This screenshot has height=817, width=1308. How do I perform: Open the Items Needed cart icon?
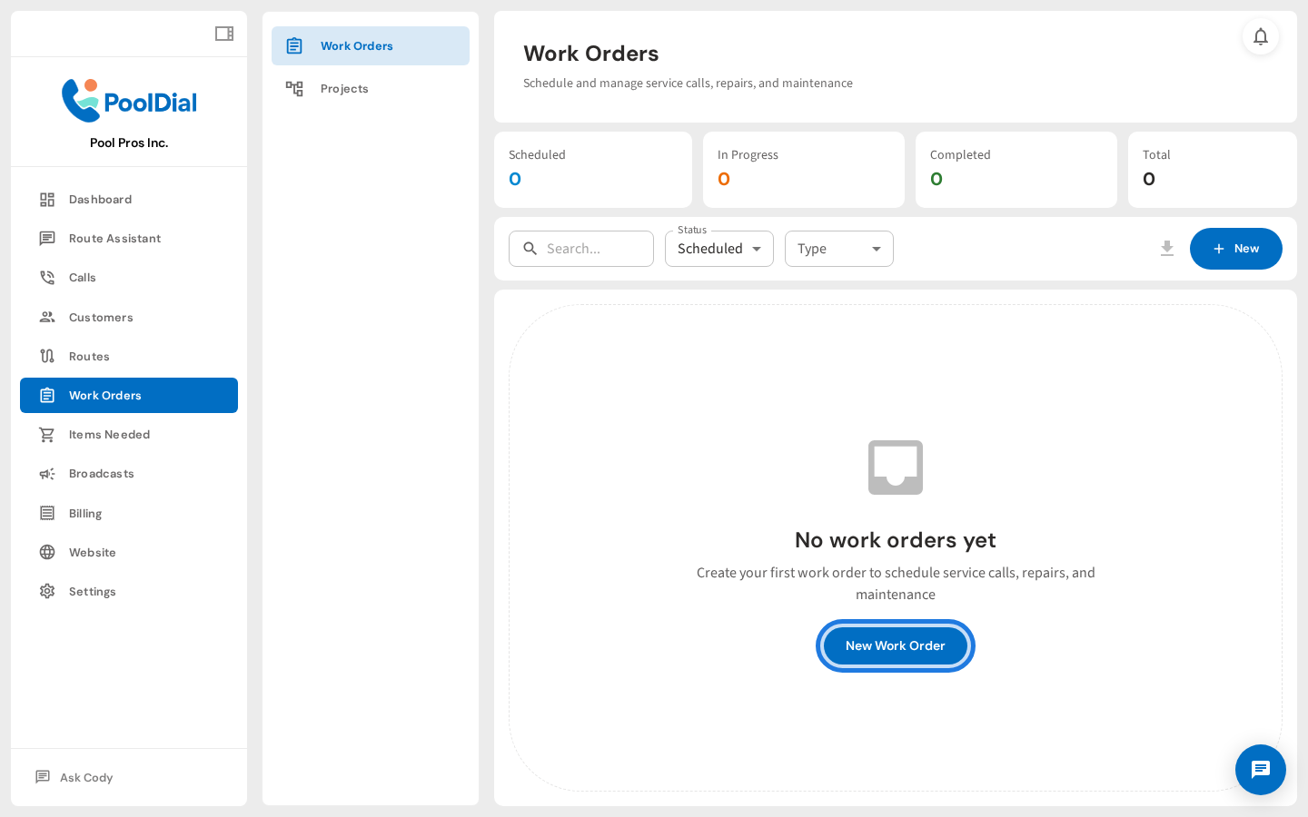point(46,434)
